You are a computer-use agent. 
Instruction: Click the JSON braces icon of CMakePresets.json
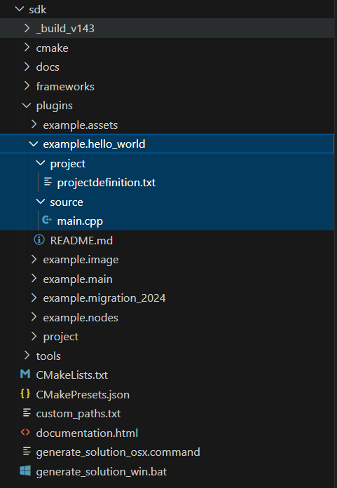point(25,393)
